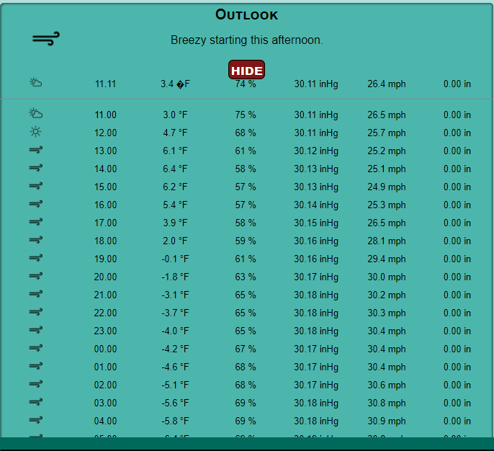Click the 29.4 mph wind value
This screenshot has width=494, height=451.
point(387,259)
